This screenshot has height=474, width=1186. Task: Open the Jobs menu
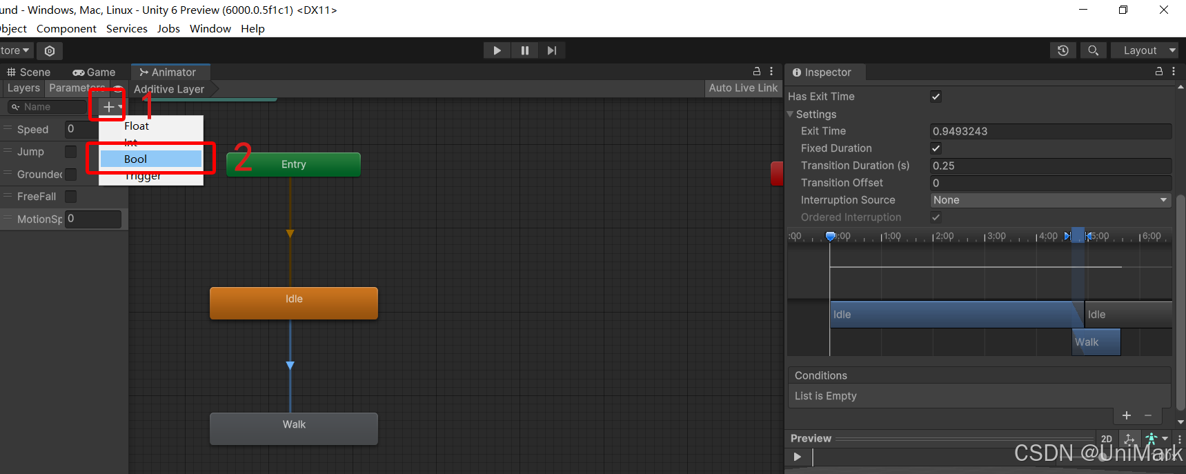168,29
